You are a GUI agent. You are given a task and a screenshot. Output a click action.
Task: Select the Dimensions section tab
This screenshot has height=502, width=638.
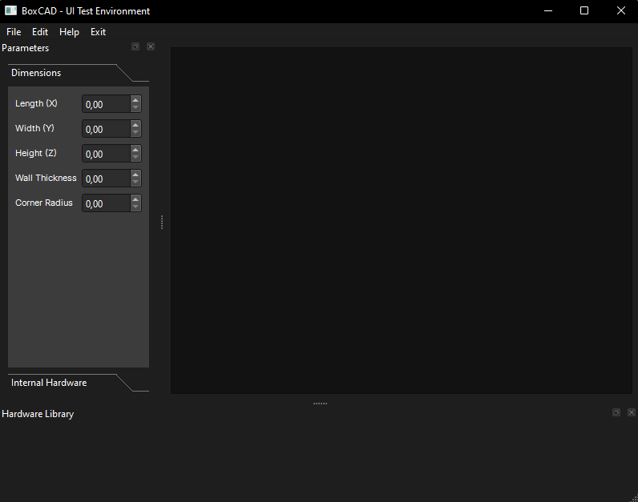pos(36,73)
